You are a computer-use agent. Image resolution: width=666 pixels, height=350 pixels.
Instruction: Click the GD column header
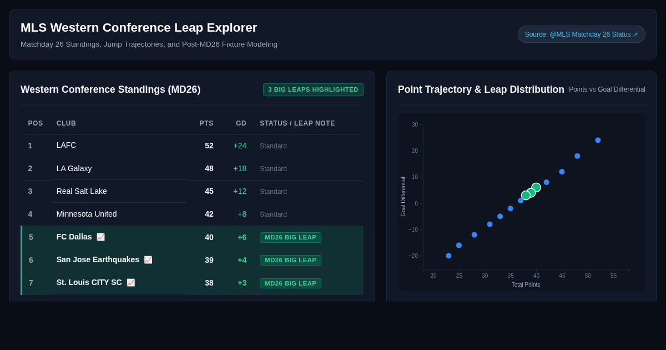pos(241,123)
